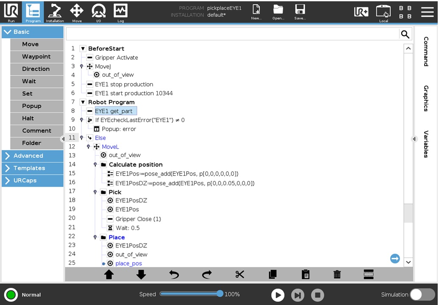Create a new program with New icon
Viewport: 439px width, 305px height.
pyautogui.click(x=256, y=12)
